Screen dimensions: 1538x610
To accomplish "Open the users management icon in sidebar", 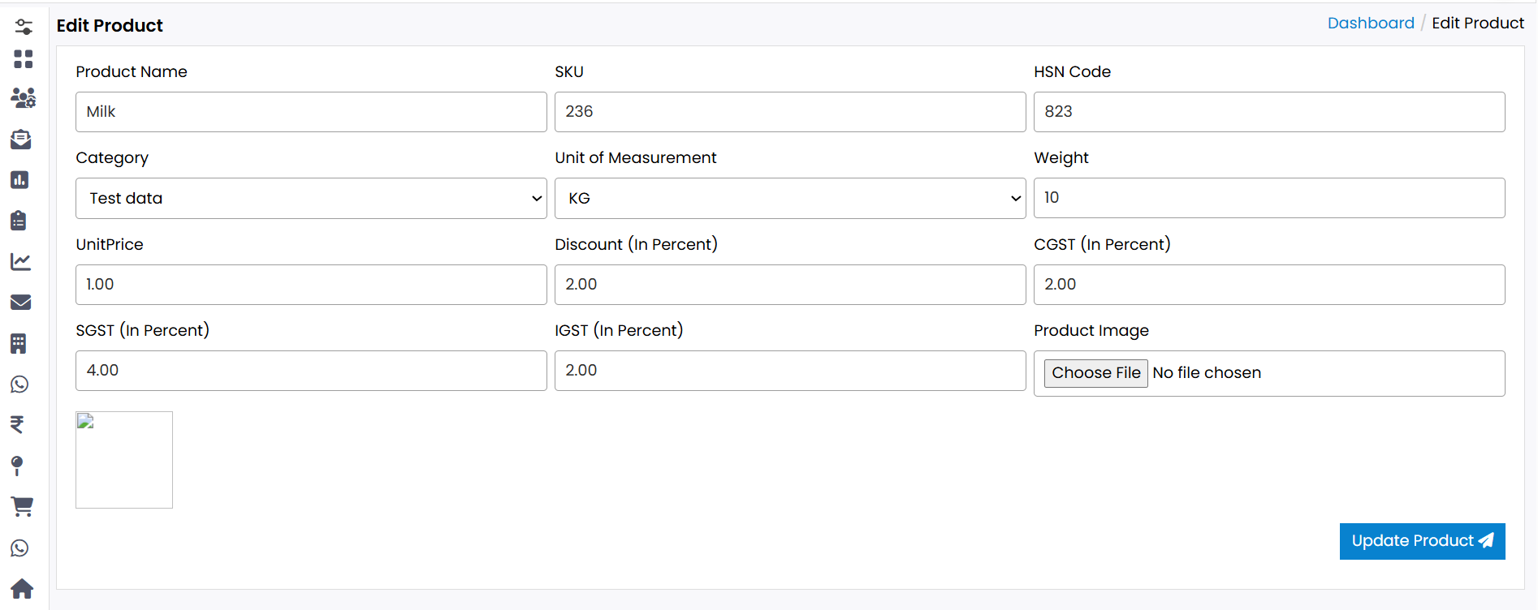I will (x=23, y=98).
